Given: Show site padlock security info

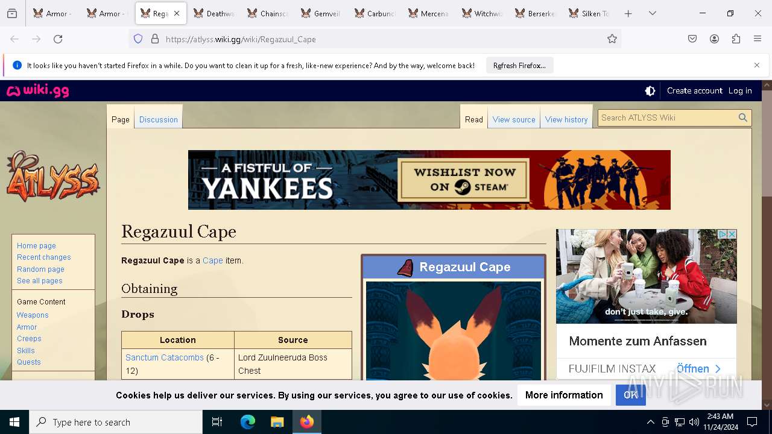Looking at the screenshot, I should [155, 39].
